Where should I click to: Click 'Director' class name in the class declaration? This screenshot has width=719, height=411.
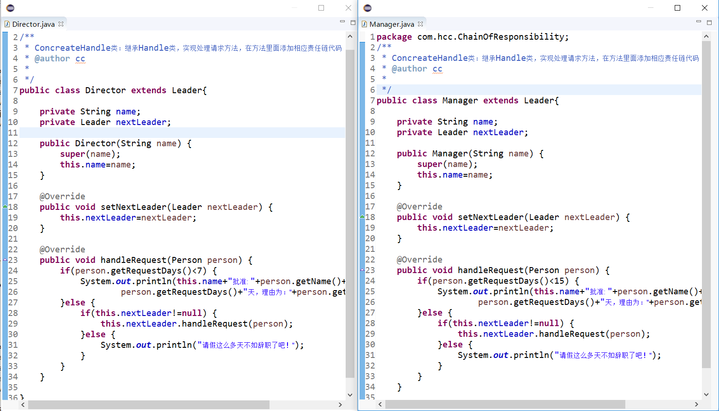(x=105, y=90)
